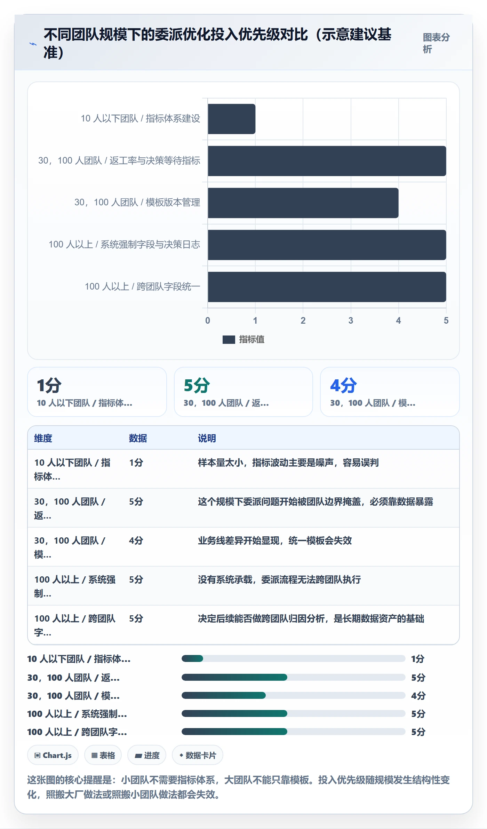The width and height of the screenshot is (487, 829).
Task: Open the 5分 data card
Action: pyautogui.click(x=243, y=392)
